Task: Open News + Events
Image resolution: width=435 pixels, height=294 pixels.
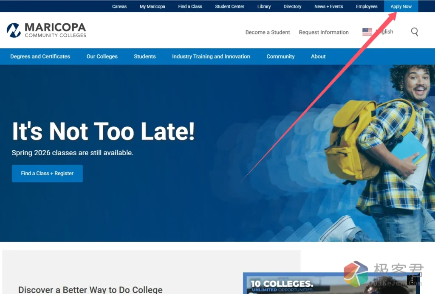Action: coord(328,6)
